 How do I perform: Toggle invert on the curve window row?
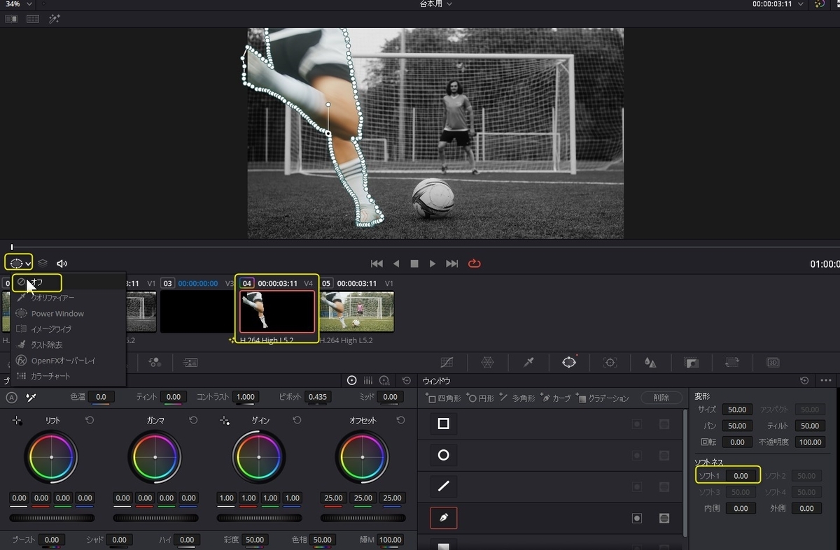click(x=637, y=518)
